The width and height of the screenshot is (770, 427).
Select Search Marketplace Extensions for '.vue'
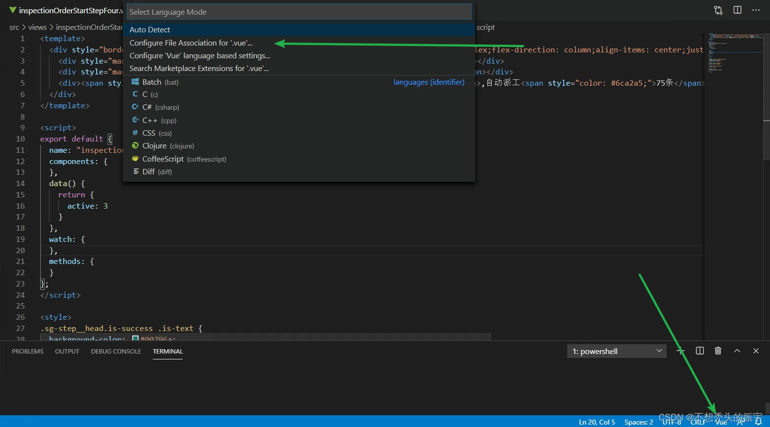click(299, 69)
